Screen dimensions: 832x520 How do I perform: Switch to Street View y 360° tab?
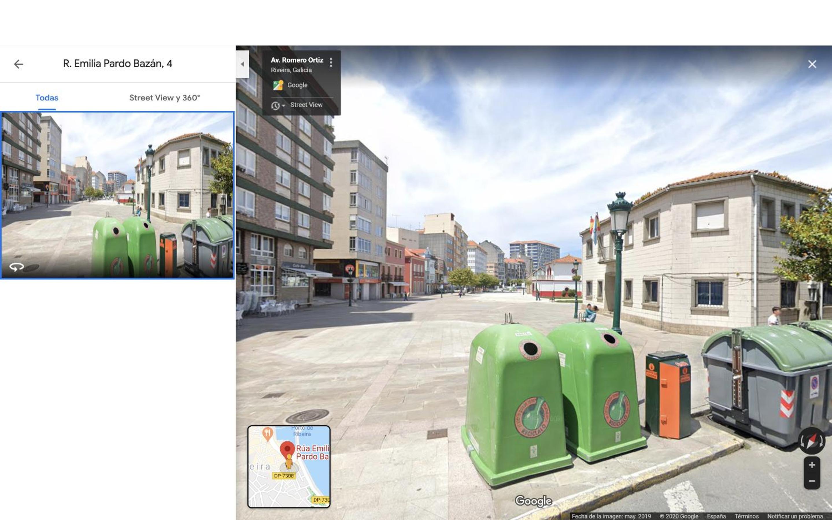point(164,98)
